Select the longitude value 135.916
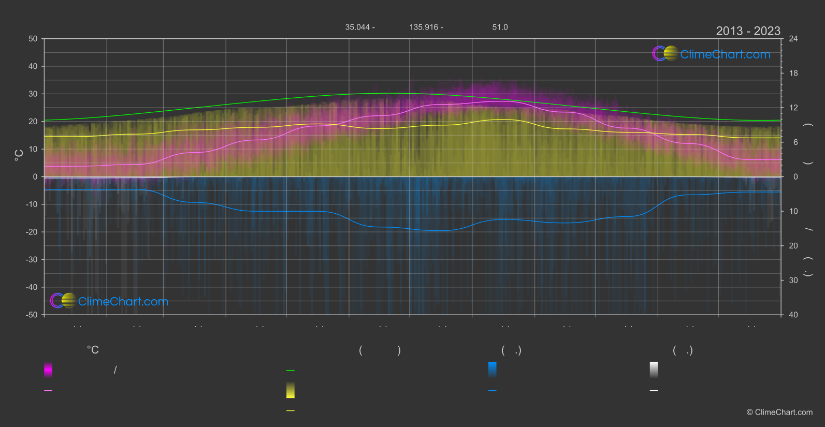825x427 pixels. point(424,27)
